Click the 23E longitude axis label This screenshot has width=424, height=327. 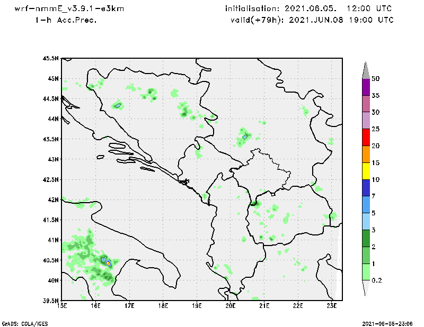pyautogui.click(x=332, y=305)
